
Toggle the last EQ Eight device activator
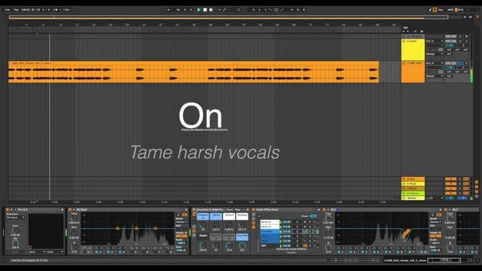click(x=446, y=210)
